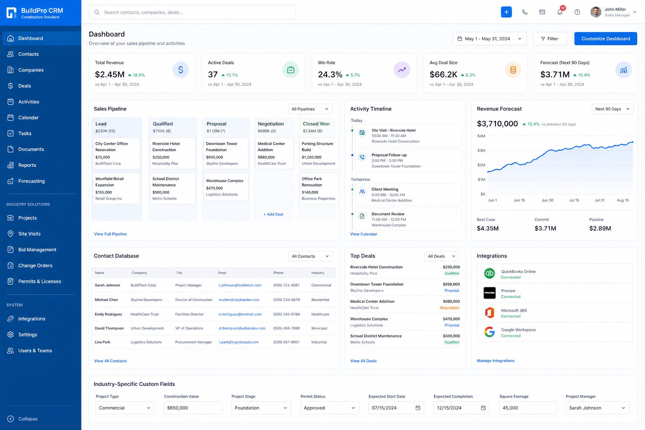The image size is (645, 430).
Task: Open the Downtown Tower Foundation pipeline card
Action: click(x=226, y=153)
